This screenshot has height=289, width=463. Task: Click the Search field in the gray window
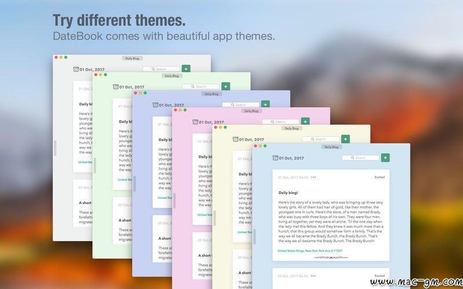161,69
